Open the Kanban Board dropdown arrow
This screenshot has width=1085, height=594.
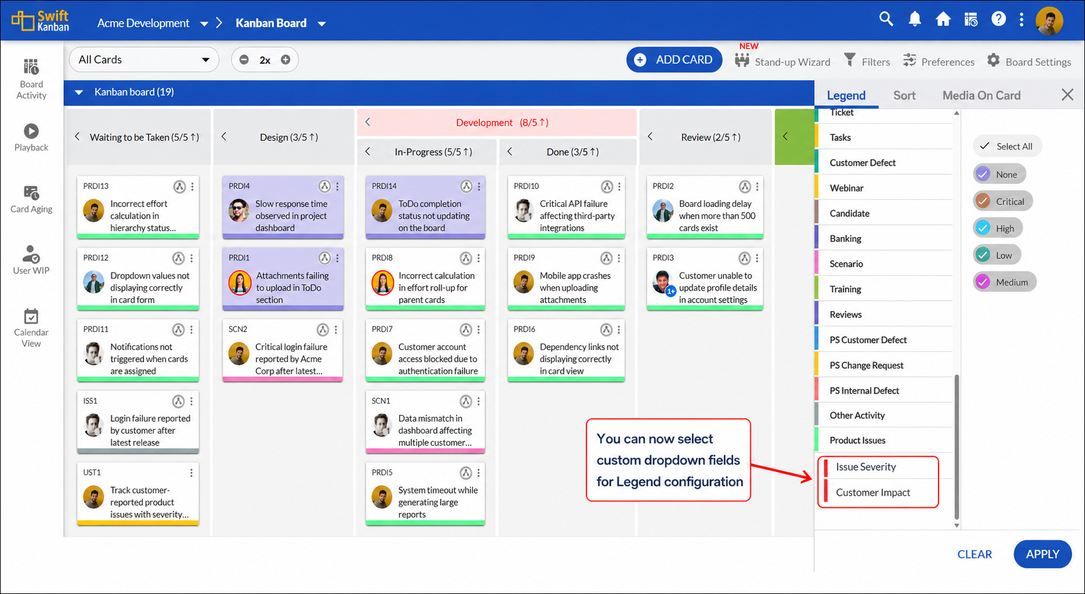point(322,24)
